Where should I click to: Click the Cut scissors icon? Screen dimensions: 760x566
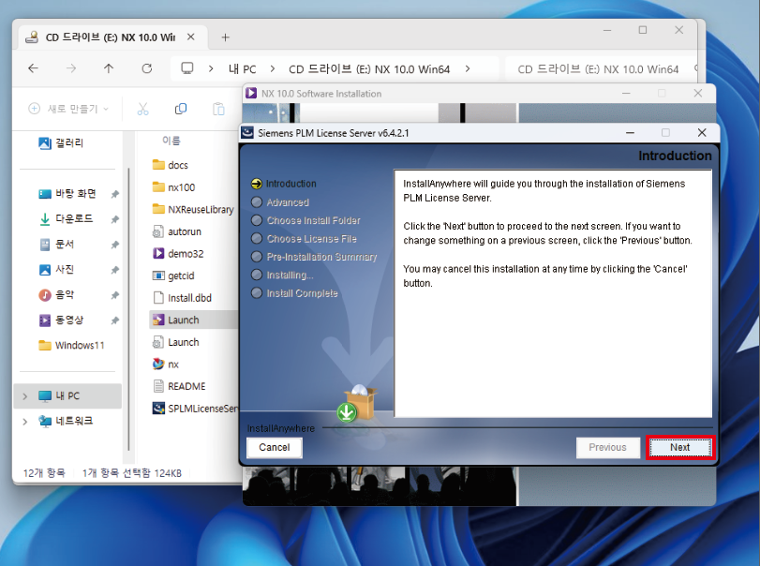143,109
